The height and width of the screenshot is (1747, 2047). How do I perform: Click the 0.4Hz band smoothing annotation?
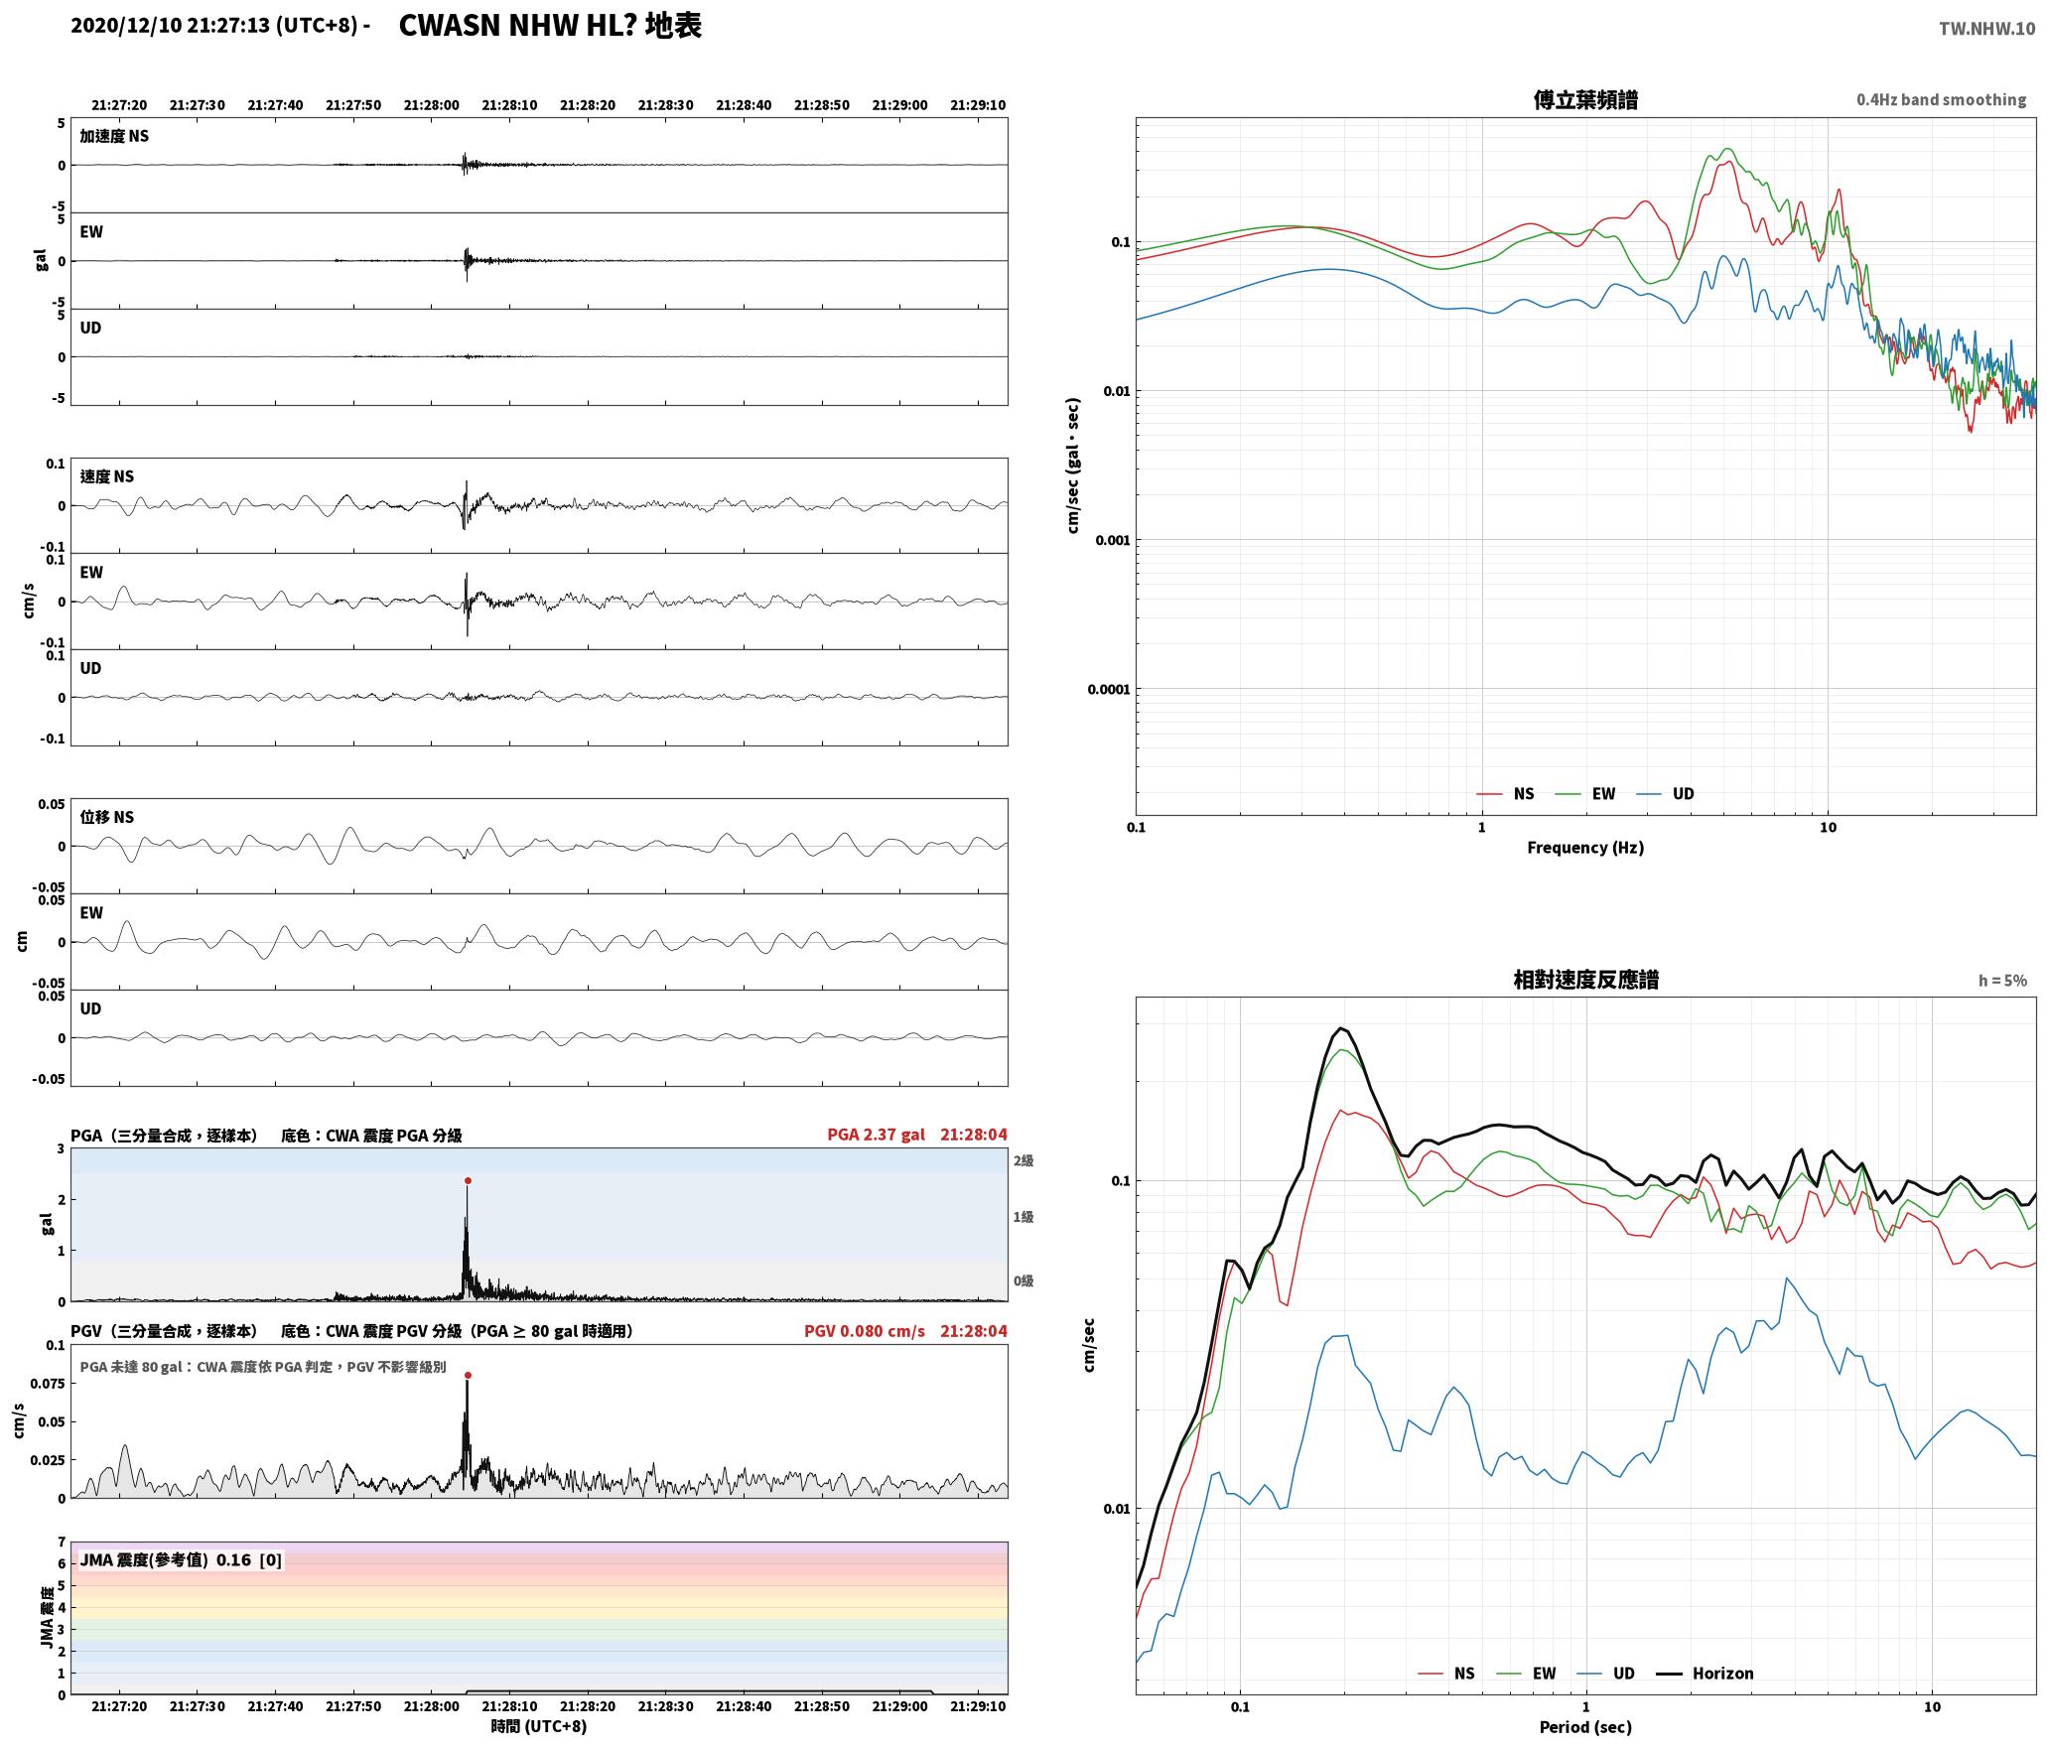[1941, 100]
